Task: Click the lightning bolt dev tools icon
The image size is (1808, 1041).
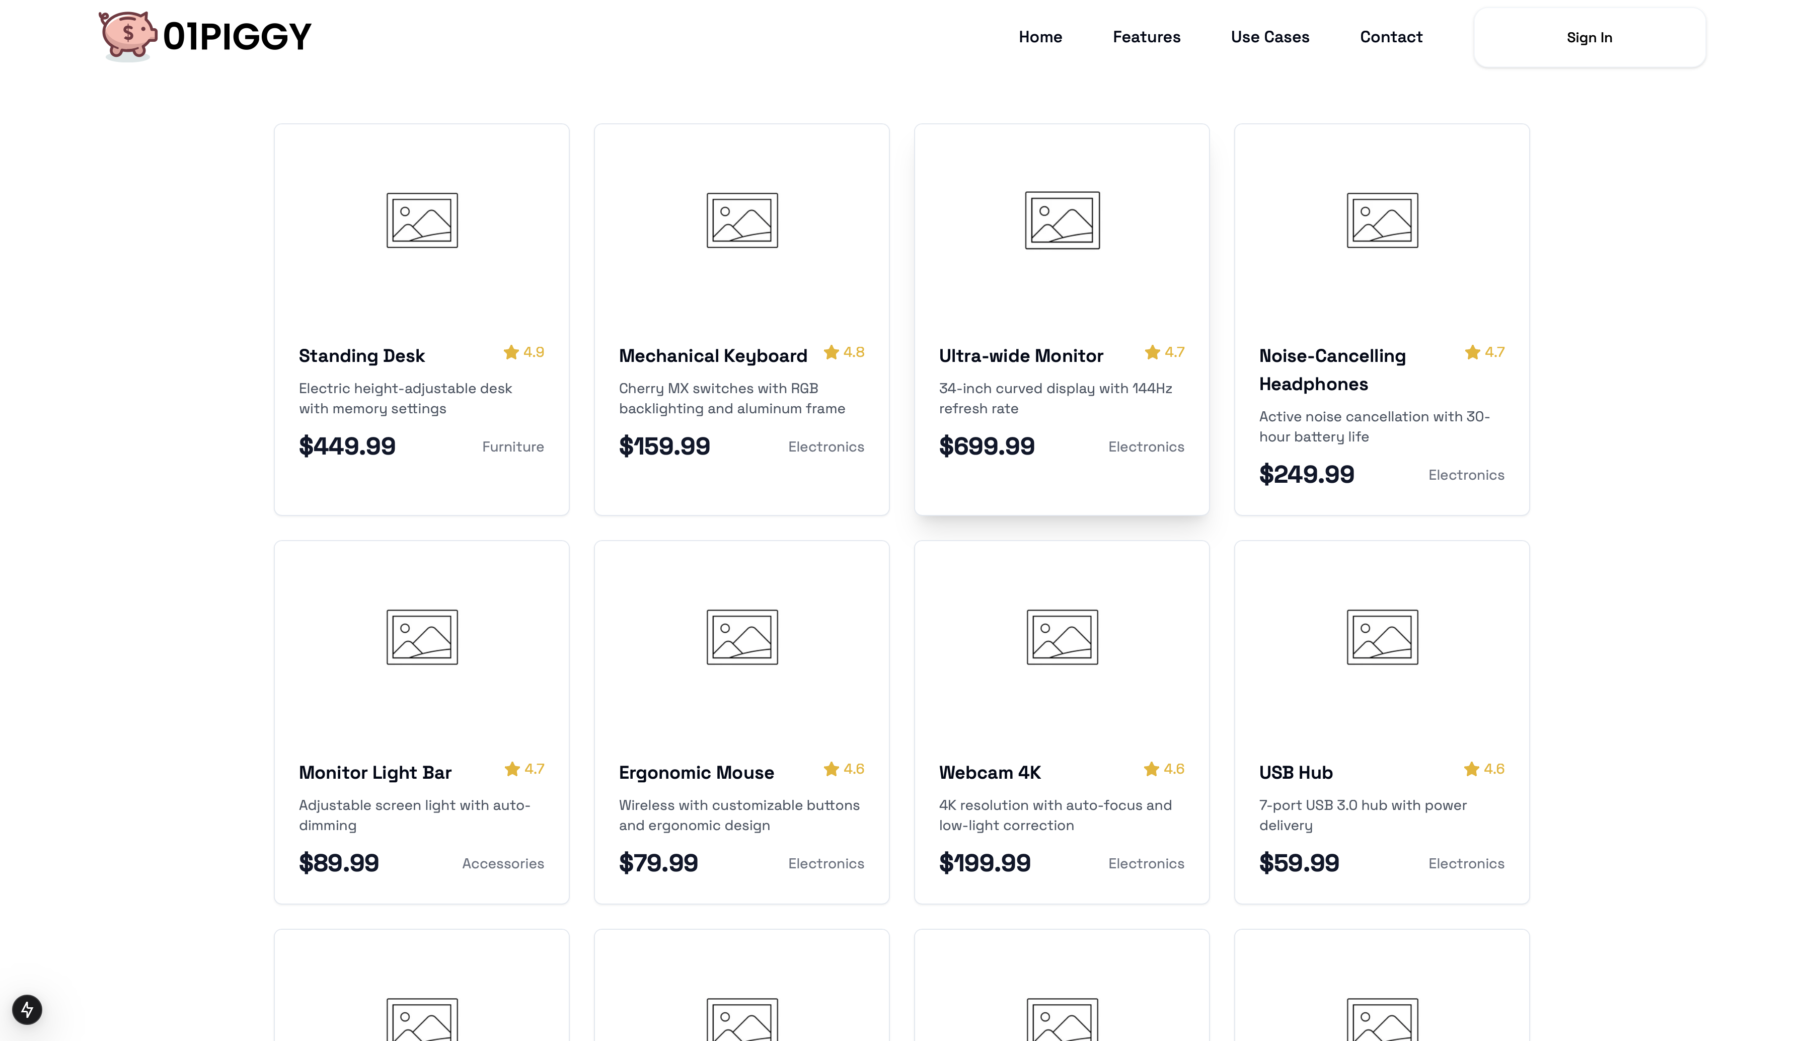Action: tap(27, 1009)
